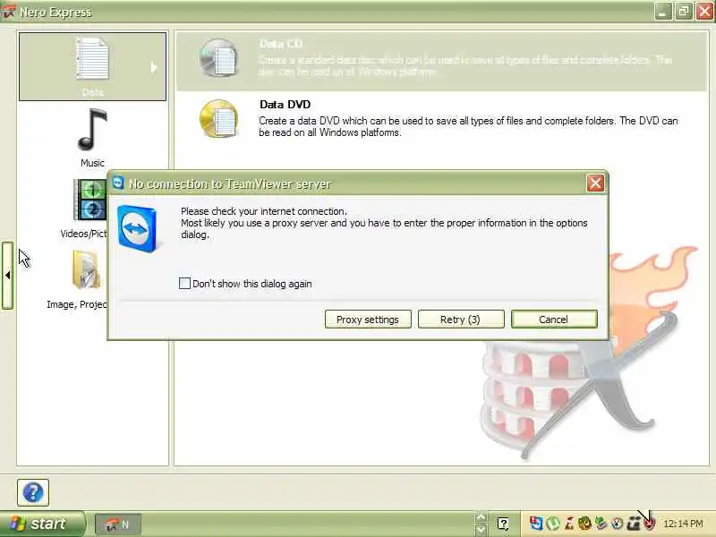Open the blue TeamViewer tray icon

coord(536,524)
